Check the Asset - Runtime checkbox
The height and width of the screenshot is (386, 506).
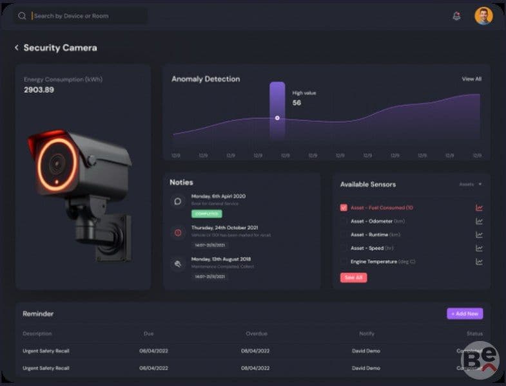[344, 235]
